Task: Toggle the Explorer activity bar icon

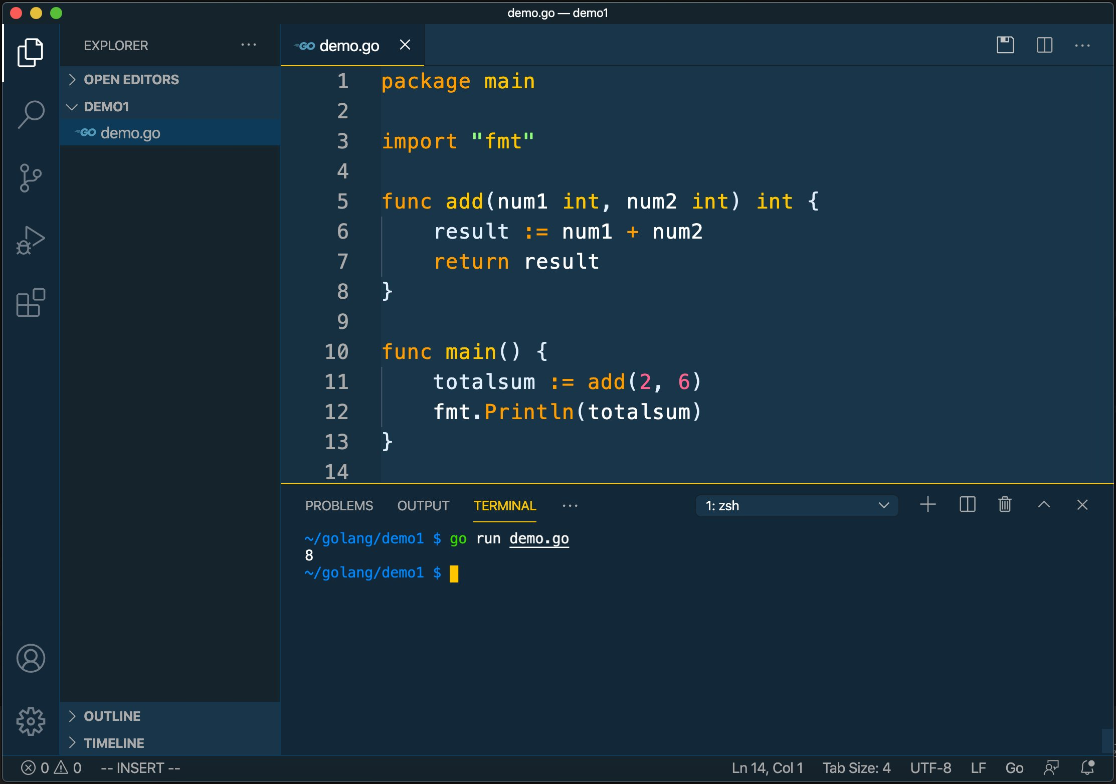Action: pyautogui.click(x=30, y=53)
